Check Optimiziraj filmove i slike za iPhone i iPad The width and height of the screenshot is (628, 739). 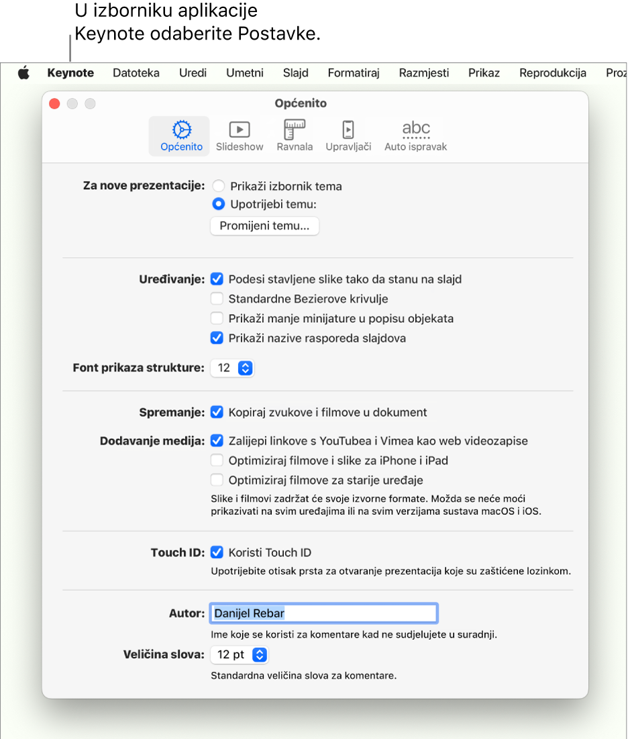tap(217, 460)
